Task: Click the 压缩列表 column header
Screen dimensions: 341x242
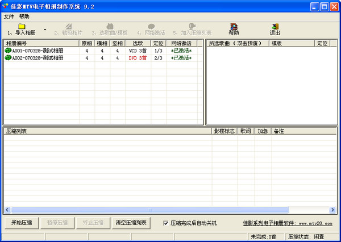Action: tap(107, 131)
